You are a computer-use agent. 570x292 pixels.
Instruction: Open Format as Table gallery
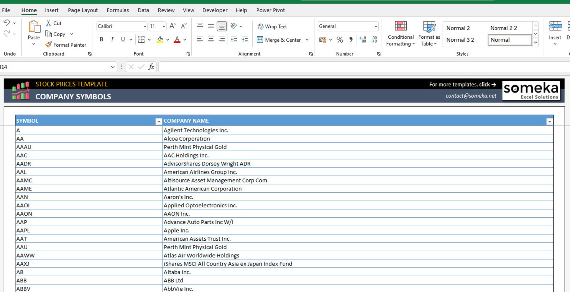click(429, 34)
